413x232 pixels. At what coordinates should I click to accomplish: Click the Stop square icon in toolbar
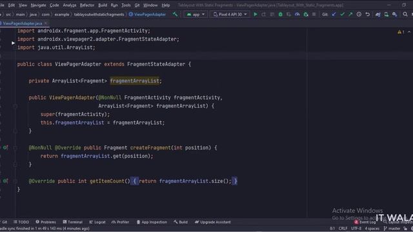pos(314,14)
